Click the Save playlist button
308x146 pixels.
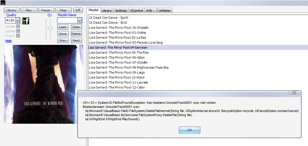(63, 34)
